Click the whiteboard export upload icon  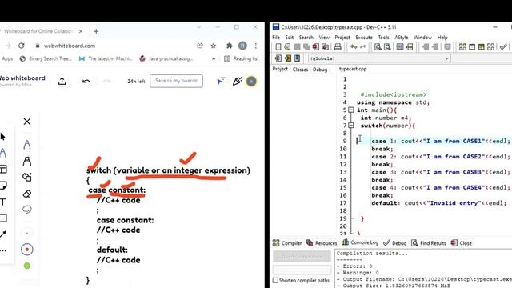62,81
